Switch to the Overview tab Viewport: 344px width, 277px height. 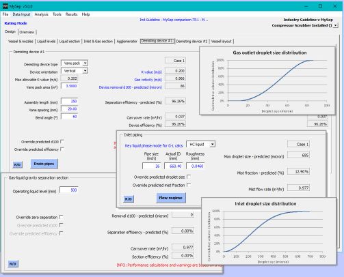pyautogui.click(x=27, y=32)
